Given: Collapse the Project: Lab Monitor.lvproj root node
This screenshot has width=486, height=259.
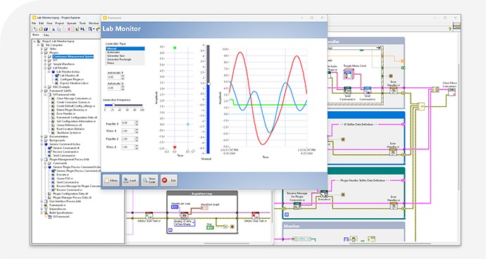Looking at the screenshot, I should [35, 42].
